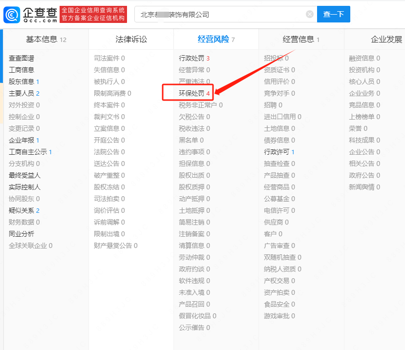Image resolution: width=405 pixels, height=350 pixels.
Task: Open 股东信息 entry
Action: tap(24, 82)
